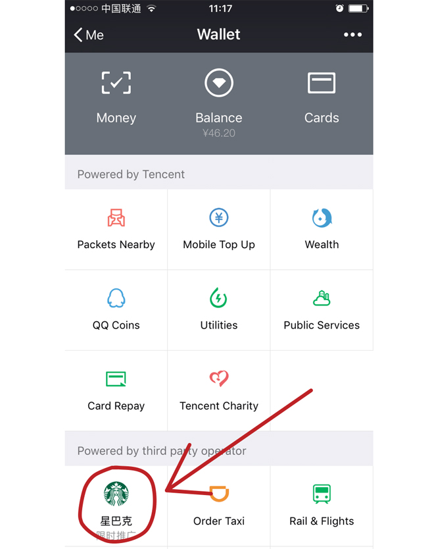Image resolution: width=434 pixels, height=549 pixels.
Task: Open the Order Taxi icon
Action: coord(219,494)
